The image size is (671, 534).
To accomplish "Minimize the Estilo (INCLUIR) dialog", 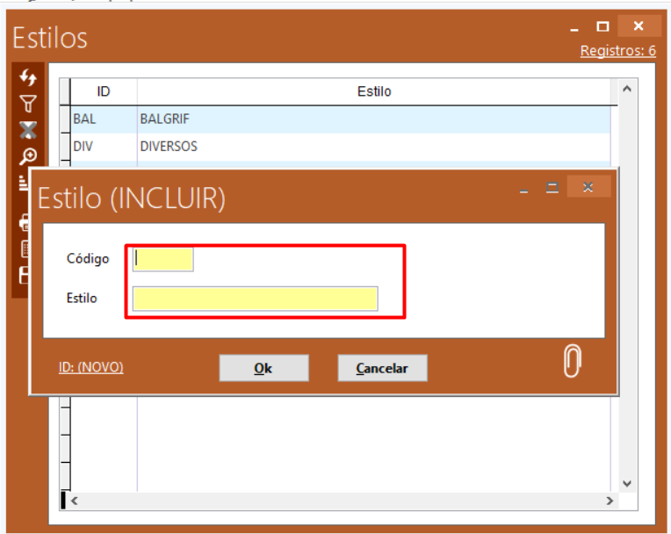I will 524,188.
